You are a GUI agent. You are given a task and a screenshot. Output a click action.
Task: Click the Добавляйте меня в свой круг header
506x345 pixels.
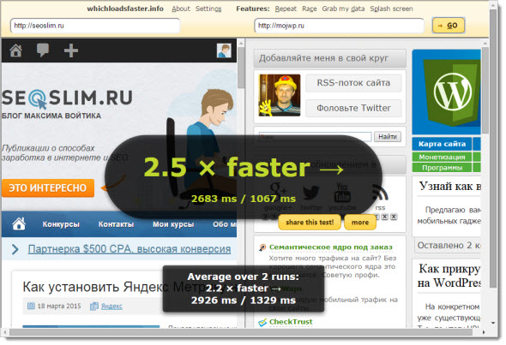click(329, 58)
